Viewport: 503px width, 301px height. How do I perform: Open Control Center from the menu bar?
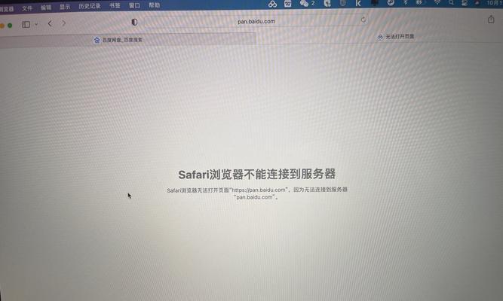click(465, 2)
